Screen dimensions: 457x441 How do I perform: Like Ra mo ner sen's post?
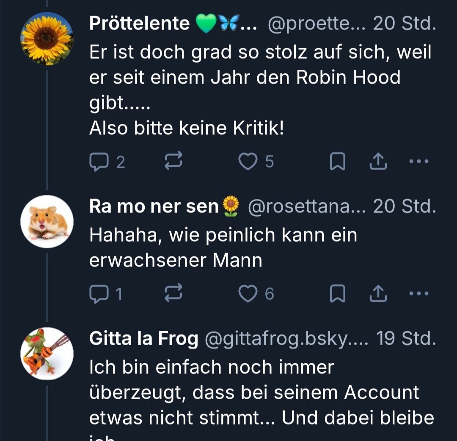point(248,294)
